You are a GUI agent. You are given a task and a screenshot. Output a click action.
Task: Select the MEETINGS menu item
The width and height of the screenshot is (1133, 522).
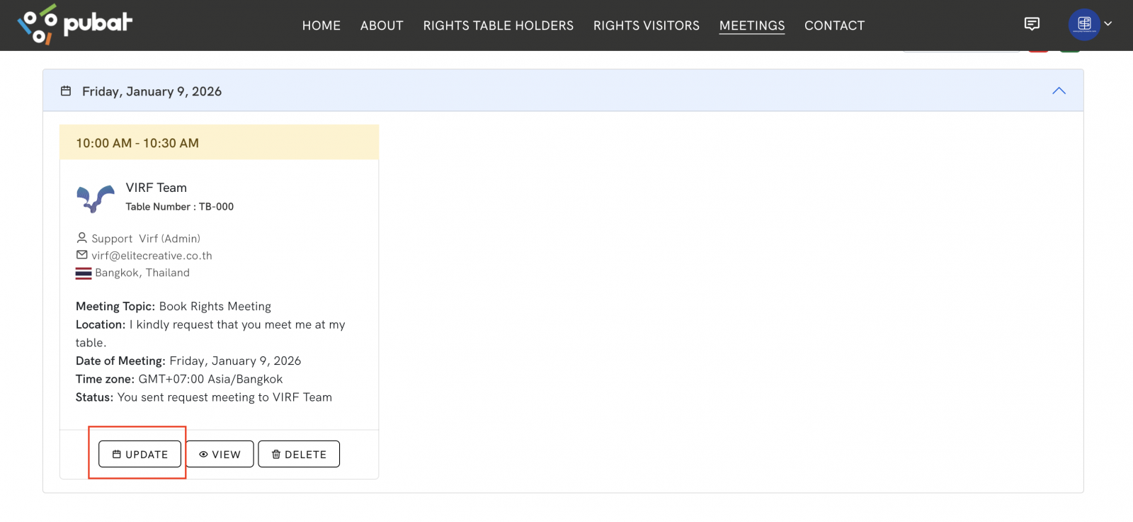pyautogui.click(x=752, y=25)
